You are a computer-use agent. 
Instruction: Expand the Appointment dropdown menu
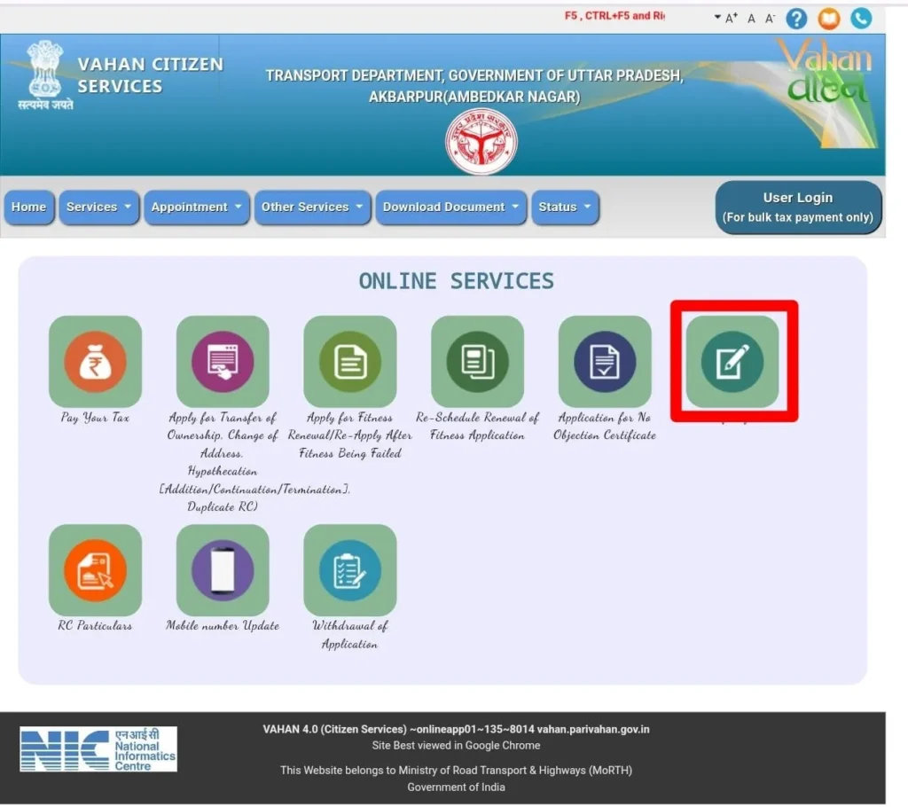point(196,208)
